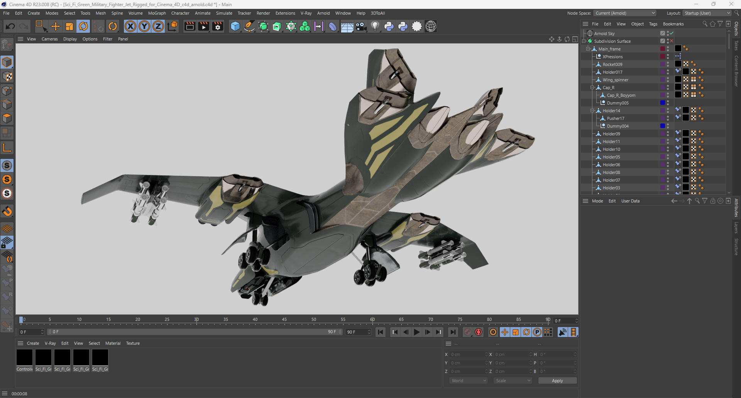Select the Move tool icon

tap(56, 26)
